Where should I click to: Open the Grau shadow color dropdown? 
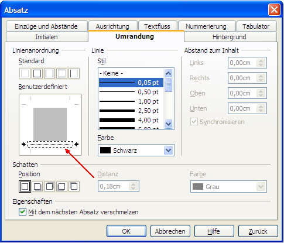(228, 187)
